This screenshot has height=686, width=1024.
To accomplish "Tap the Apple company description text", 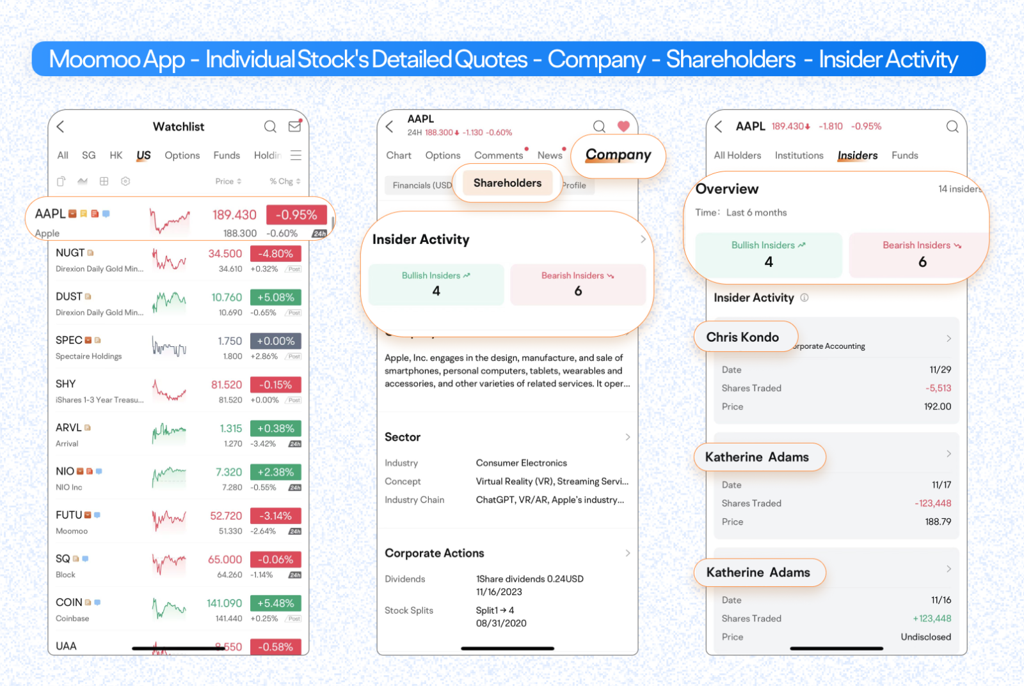I will tap(508, 371).
